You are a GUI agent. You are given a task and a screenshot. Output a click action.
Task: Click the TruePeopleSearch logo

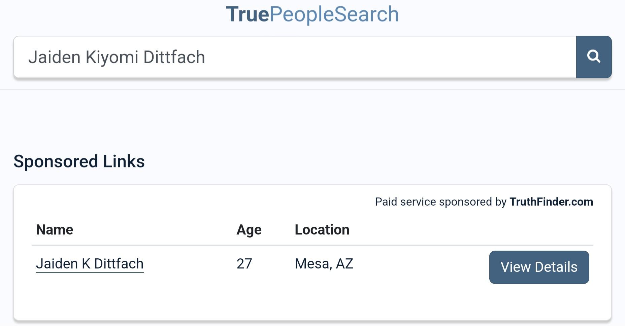312,14
